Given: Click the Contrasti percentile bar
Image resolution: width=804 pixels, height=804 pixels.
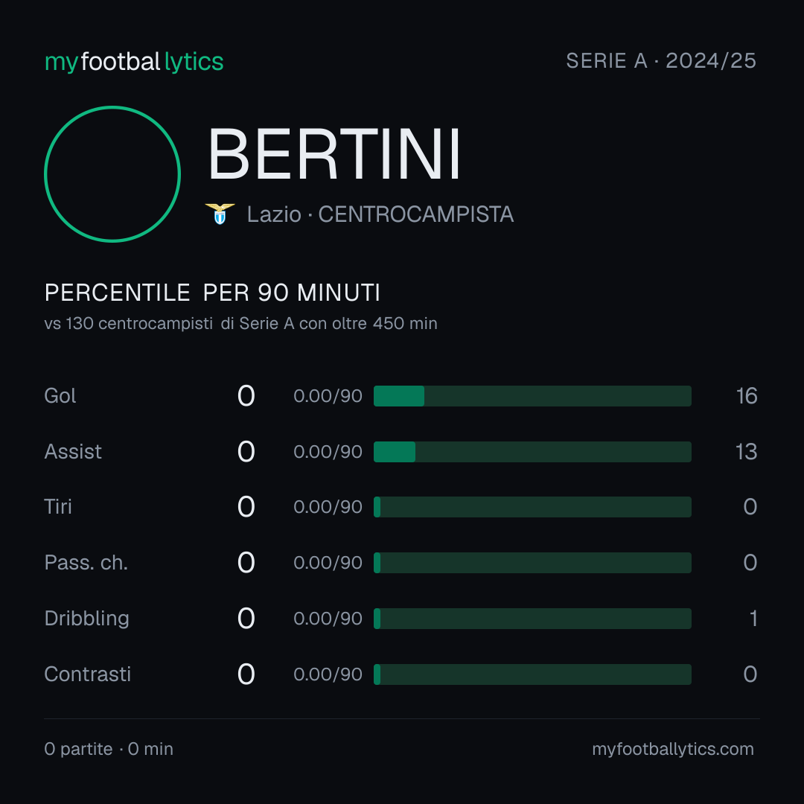Looking at the screenshot, I should [532, 674].
